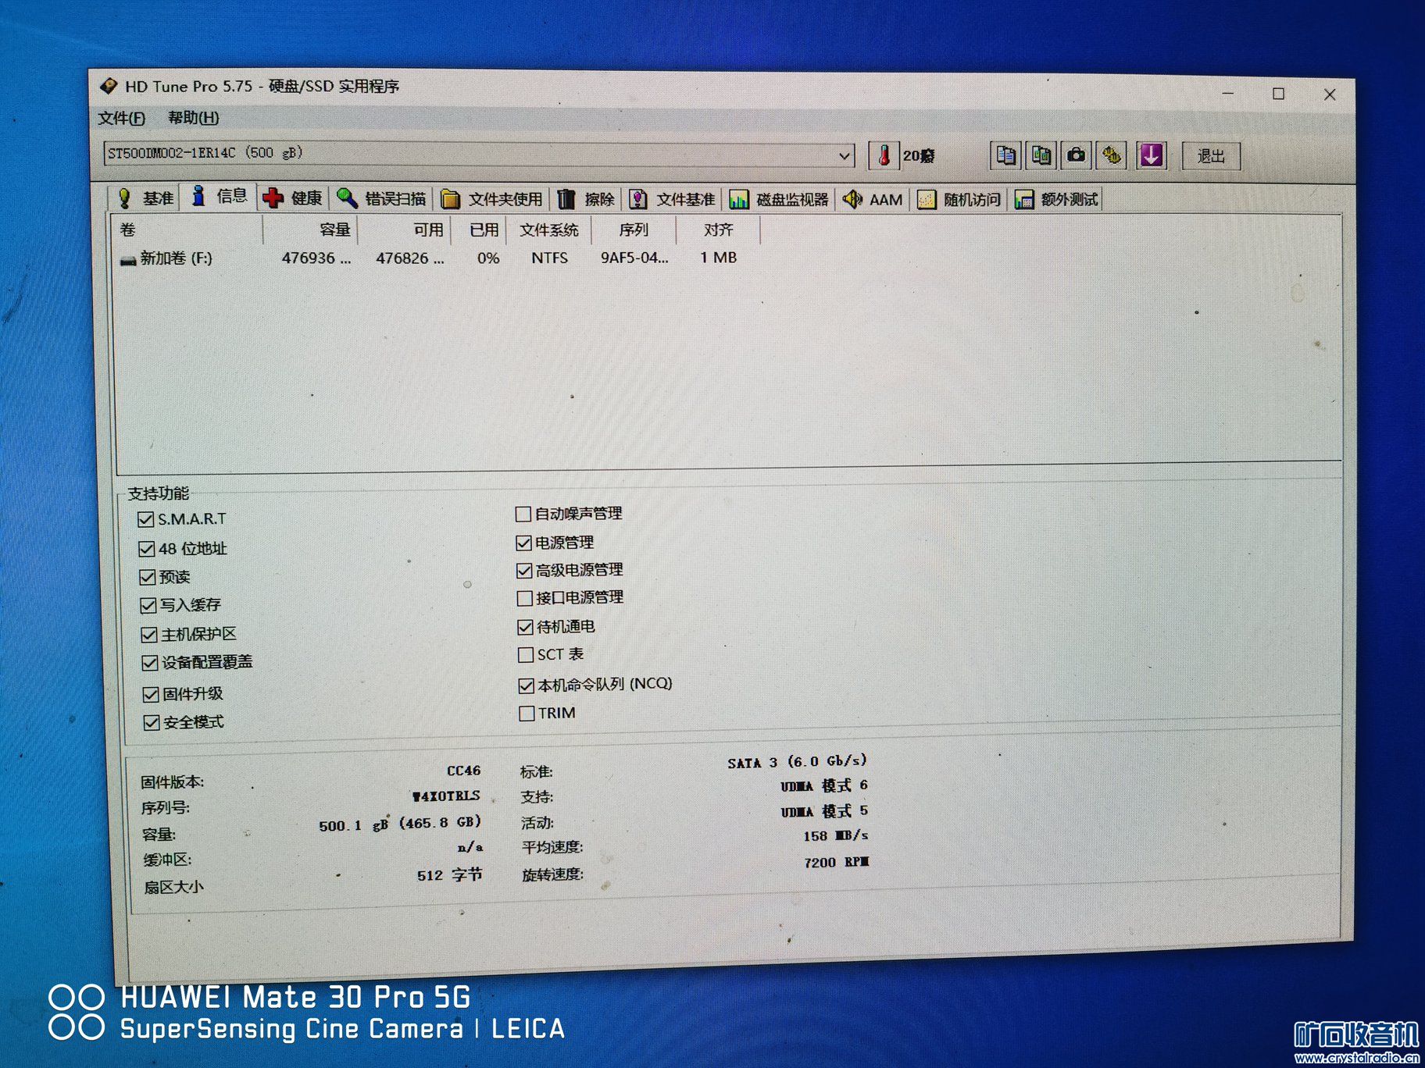Viewport: 1425px width, 1068px height.
Task: Click the 序列 column header
Action: [x=633, y=230]
